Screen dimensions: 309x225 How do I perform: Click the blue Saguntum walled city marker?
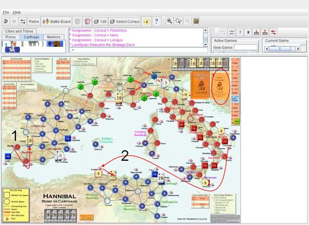pyautogui.click(x=68, y=138)
